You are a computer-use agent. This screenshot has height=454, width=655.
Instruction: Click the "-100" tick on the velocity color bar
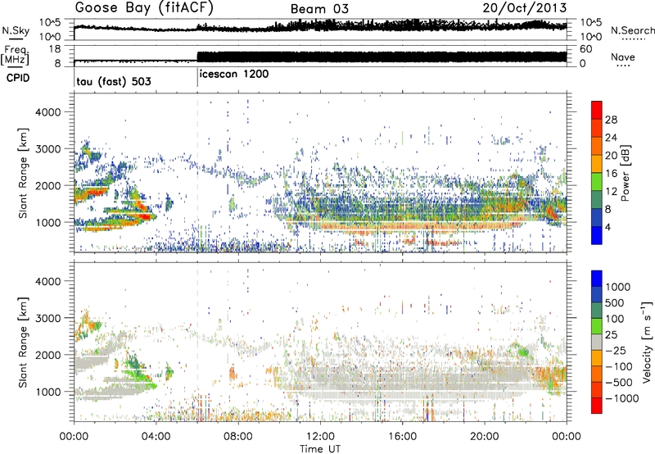(x=619, y=366)
